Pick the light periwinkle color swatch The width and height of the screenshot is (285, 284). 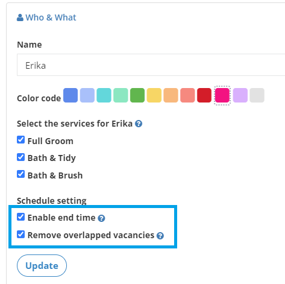pyautogui.click(x=87, y=95)
